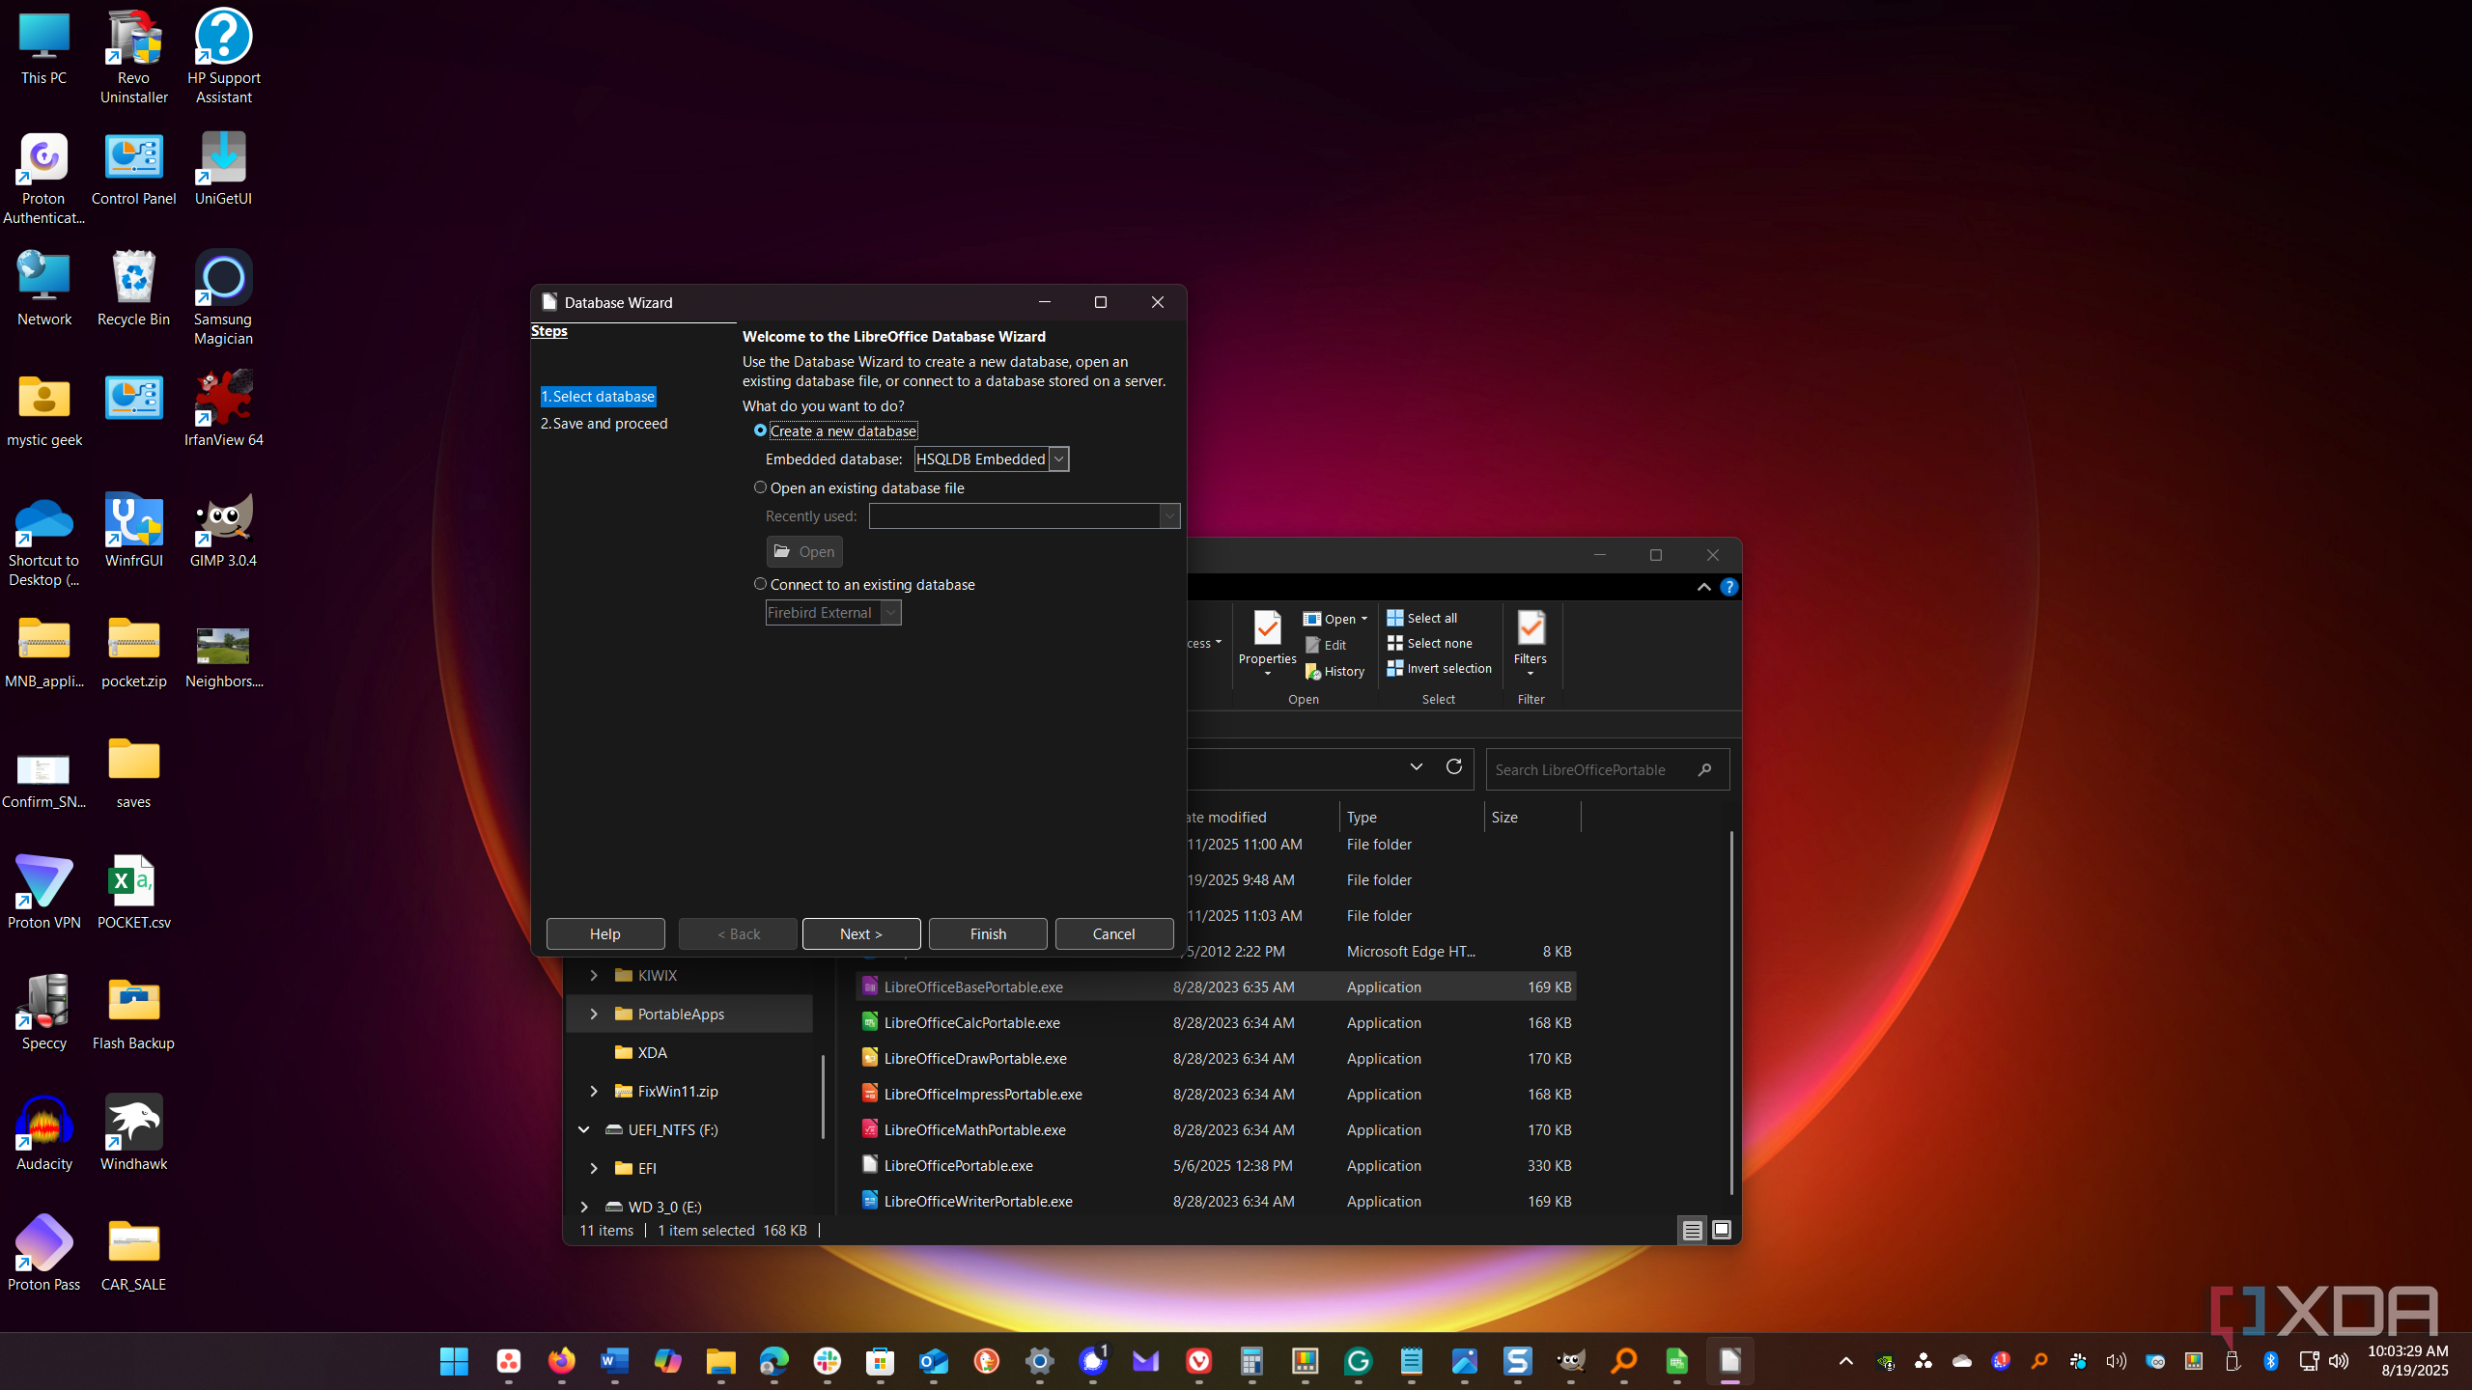Expand the PortableApps folder tree node
2472x1390 pixels.
594,1014
